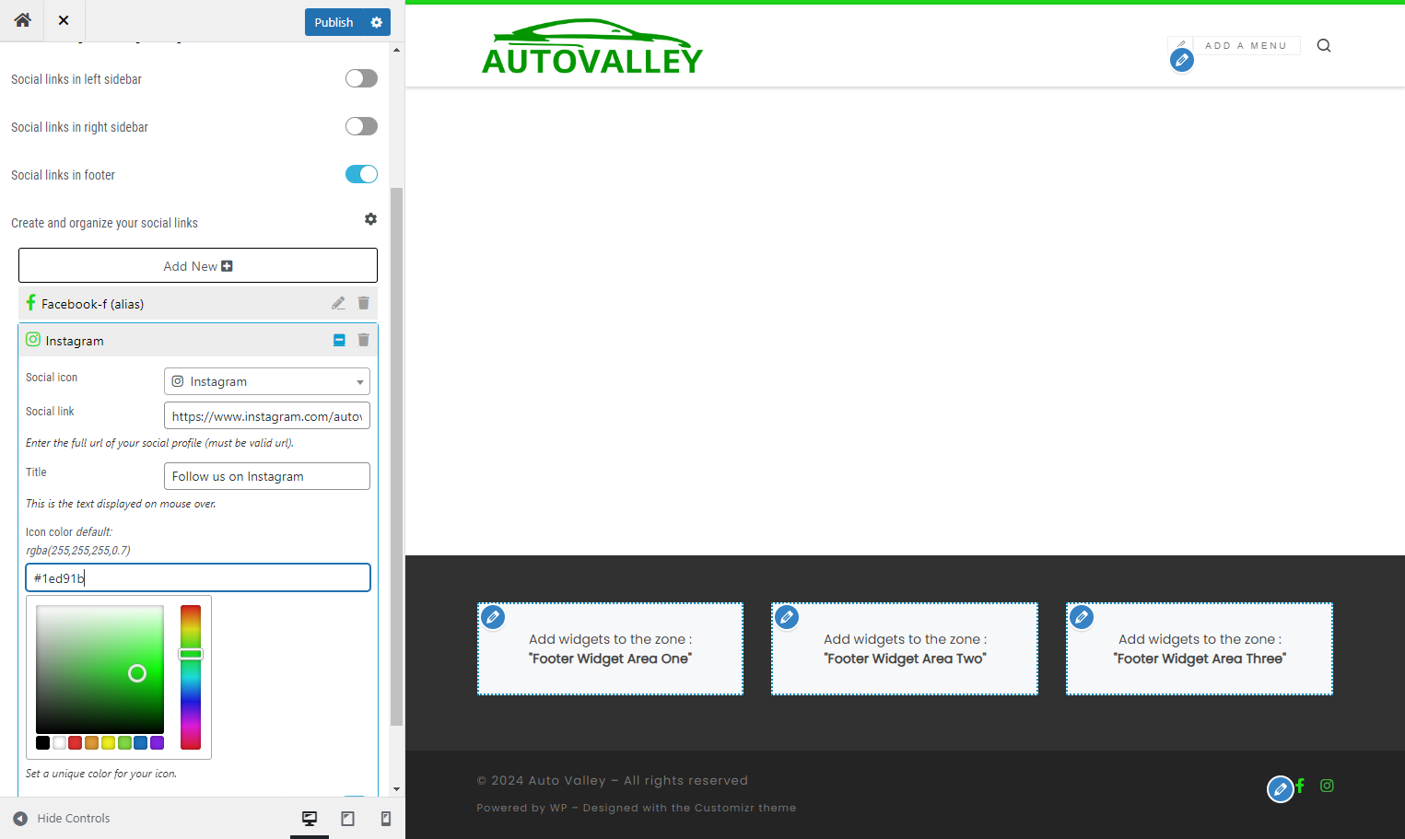Go to customizer home icon
The height and width of the screenshot is (839, 1405).
(x=22, y=20)
